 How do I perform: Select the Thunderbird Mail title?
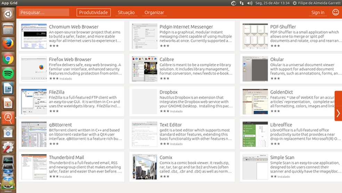pos(66,158)
